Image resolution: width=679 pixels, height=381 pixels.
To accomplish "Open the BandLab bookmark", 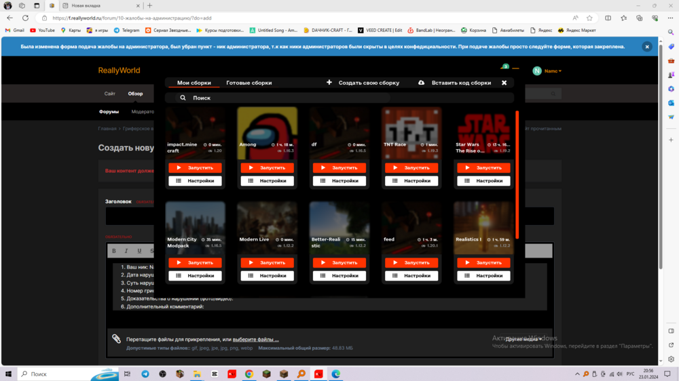I will pyautogui.click(x=431, y=31).
